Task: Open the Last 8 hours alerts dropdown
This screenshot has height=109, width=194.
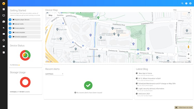Action: [54, 74]
